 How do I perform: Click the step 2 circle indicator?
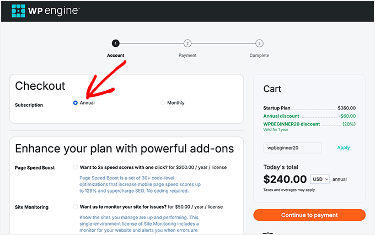[x=187, y=43]
